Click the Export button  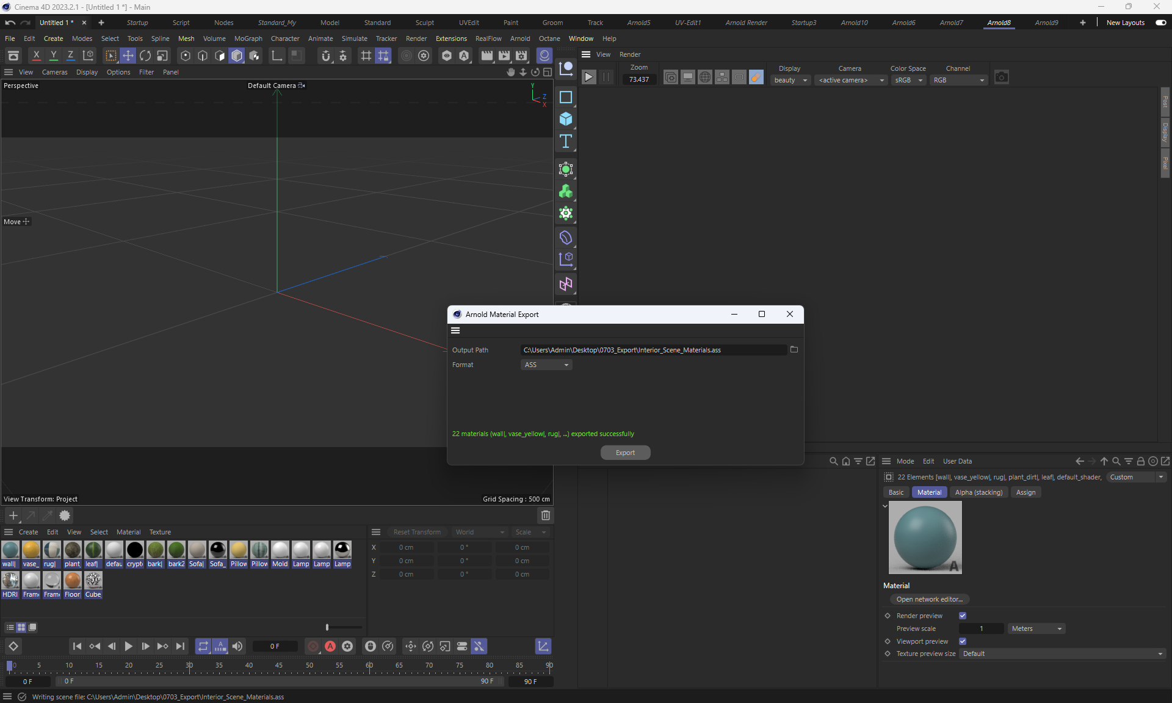click(x=625, y=453)
